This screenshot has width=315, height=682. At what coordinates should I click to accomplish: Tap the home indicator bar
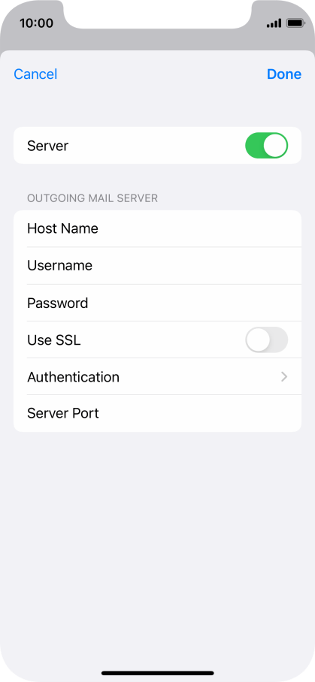click(x=158, y=673)
